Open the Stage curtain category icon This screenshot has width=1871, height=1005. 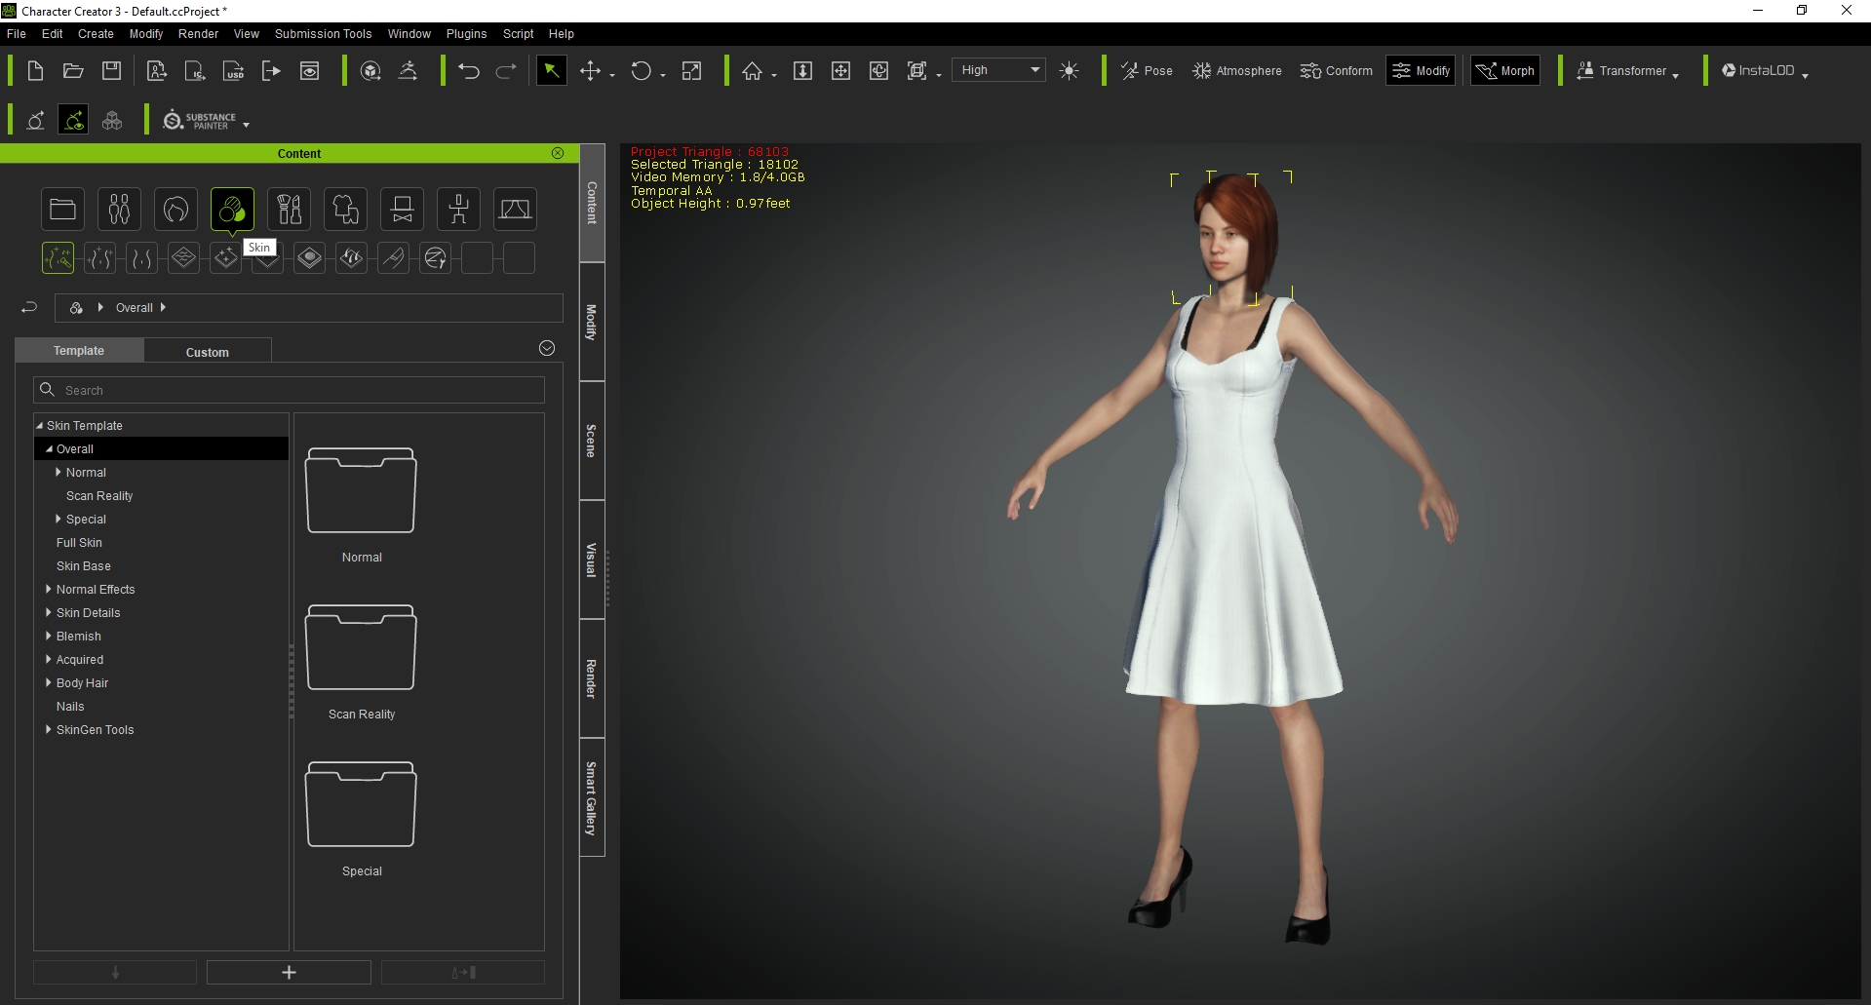tap(515, 209)
